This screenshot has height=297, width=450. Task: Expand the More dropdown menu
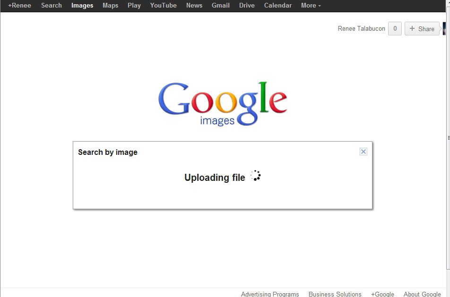tap(311, 6)
